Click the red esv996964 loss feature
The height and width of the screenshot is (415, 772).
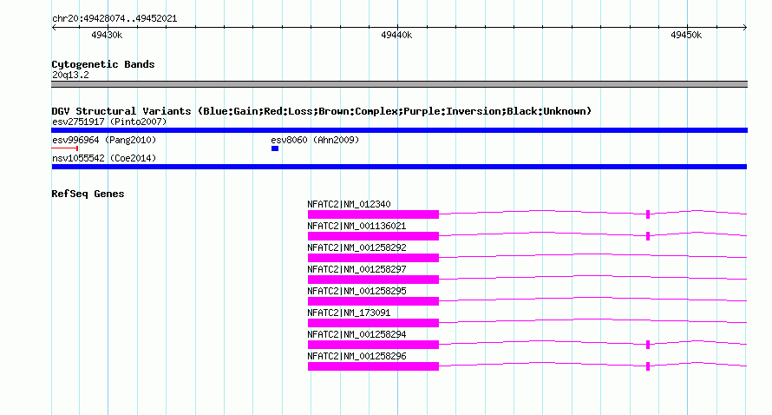pos(64,148)
